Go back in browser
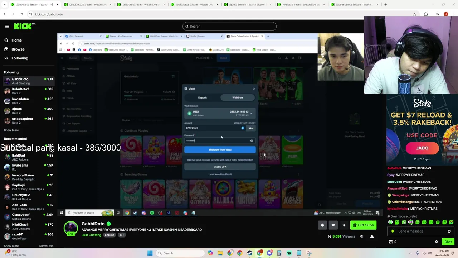This screenshot has height=258, width=458. [x=5, y=14]
